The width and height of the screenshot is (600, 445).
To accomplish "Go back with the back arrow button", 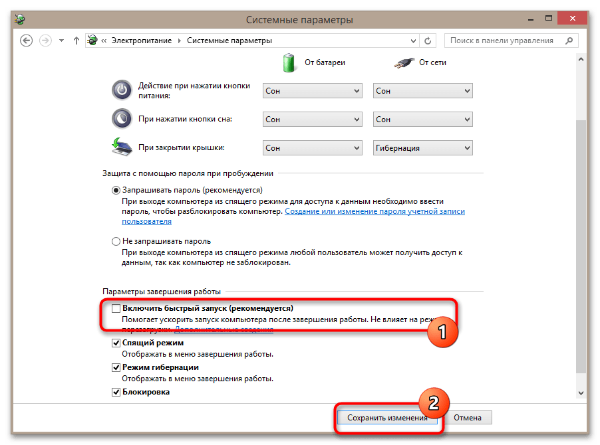I will (26, 41).
